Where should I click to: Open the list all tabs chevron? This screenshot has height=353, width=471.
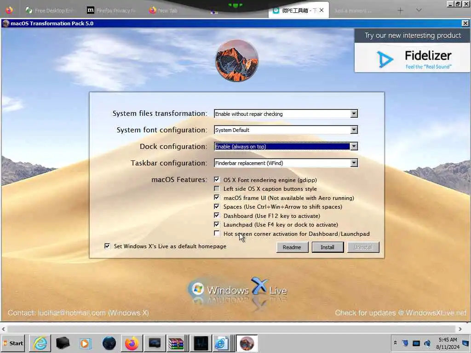[x=419, y=10]
